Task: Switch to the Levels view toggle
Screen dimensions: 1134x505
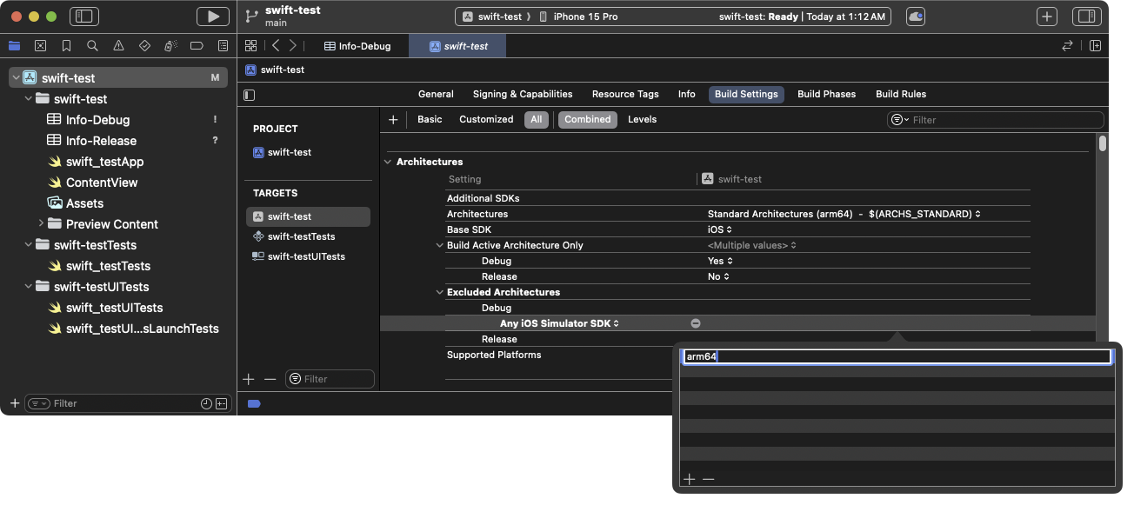Action: [x=642, y=119]
